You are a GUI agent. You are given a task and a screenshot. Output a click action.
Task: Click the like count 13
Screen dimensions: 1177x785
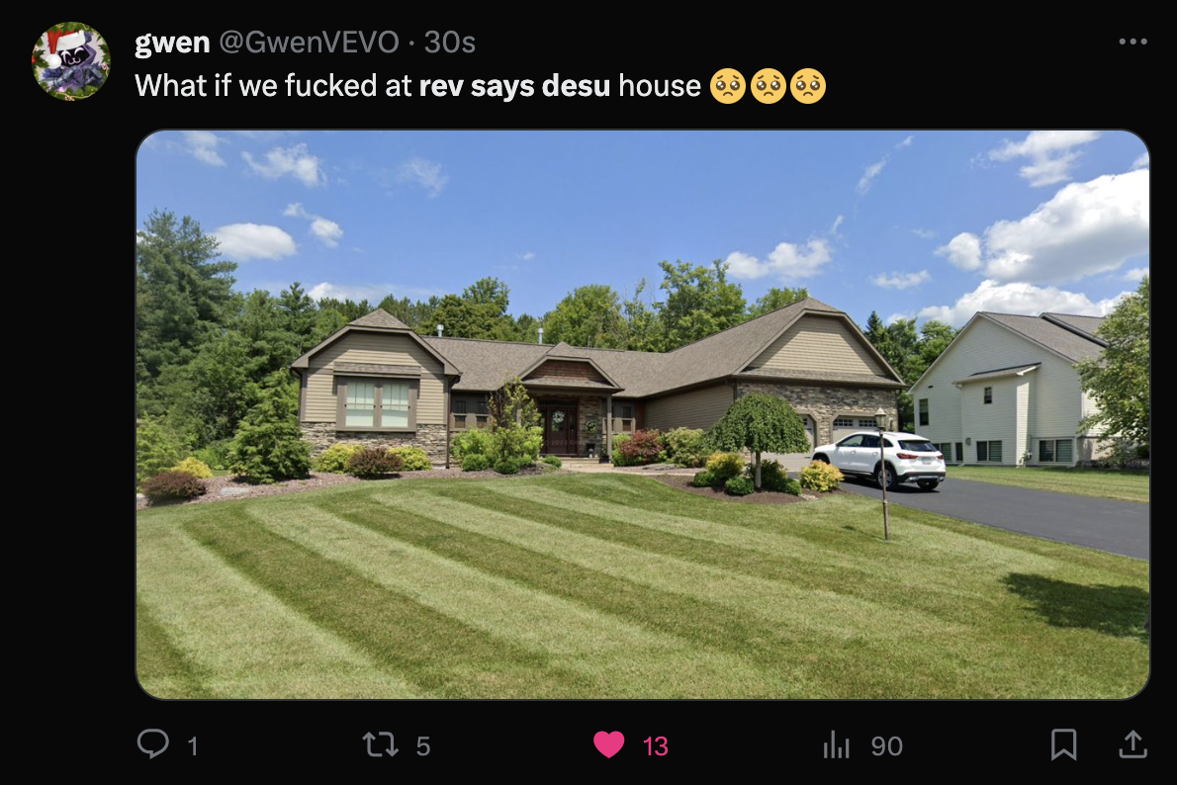[656, 746]
